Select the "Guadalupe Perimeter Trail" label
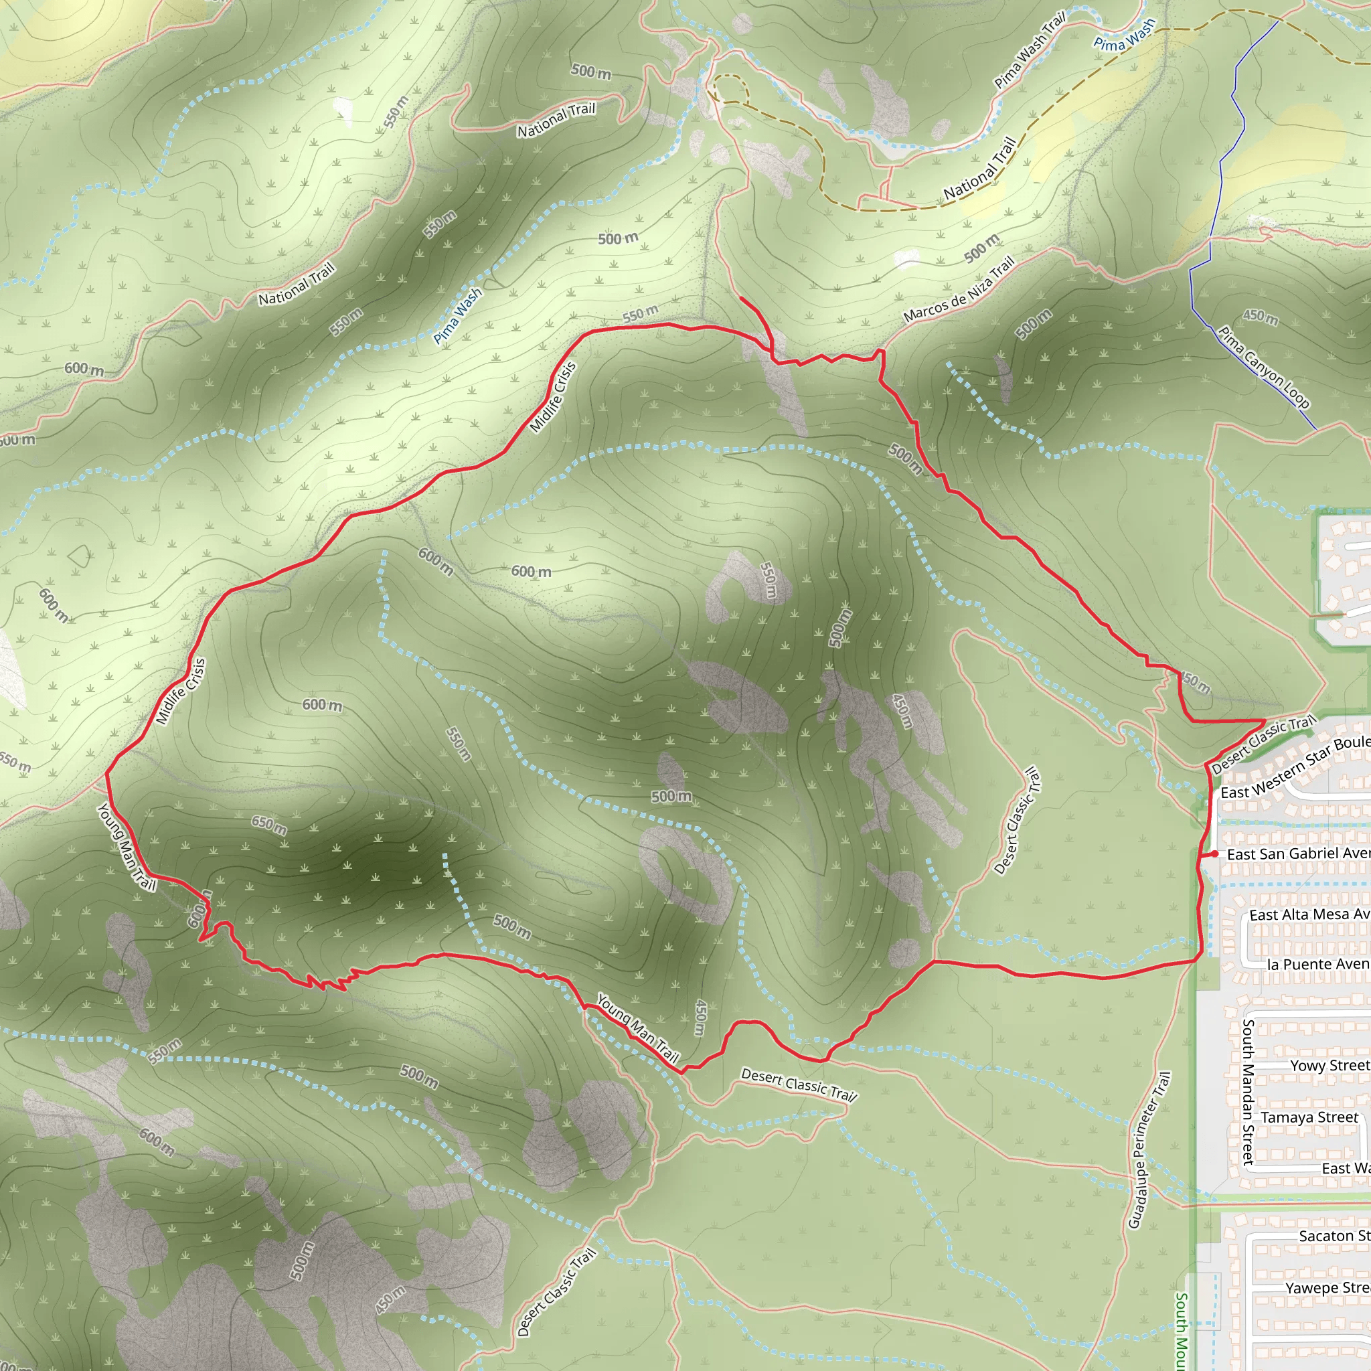Image resolution: width=1371 pixels, height=1371 pixels. click(x=1149, y=1149)
